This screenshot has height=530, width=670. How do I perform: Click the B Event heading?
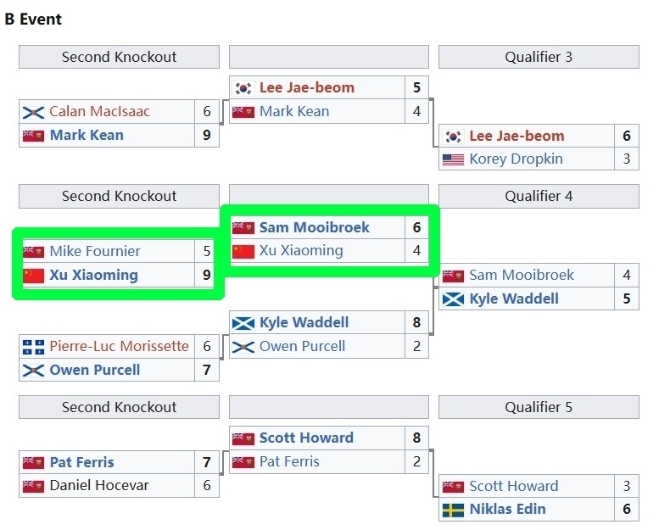34,19
